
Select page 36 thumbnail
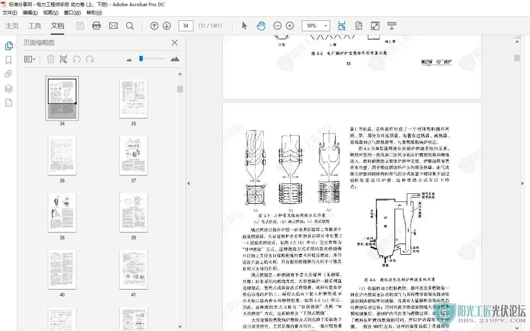tap(62, 155)
